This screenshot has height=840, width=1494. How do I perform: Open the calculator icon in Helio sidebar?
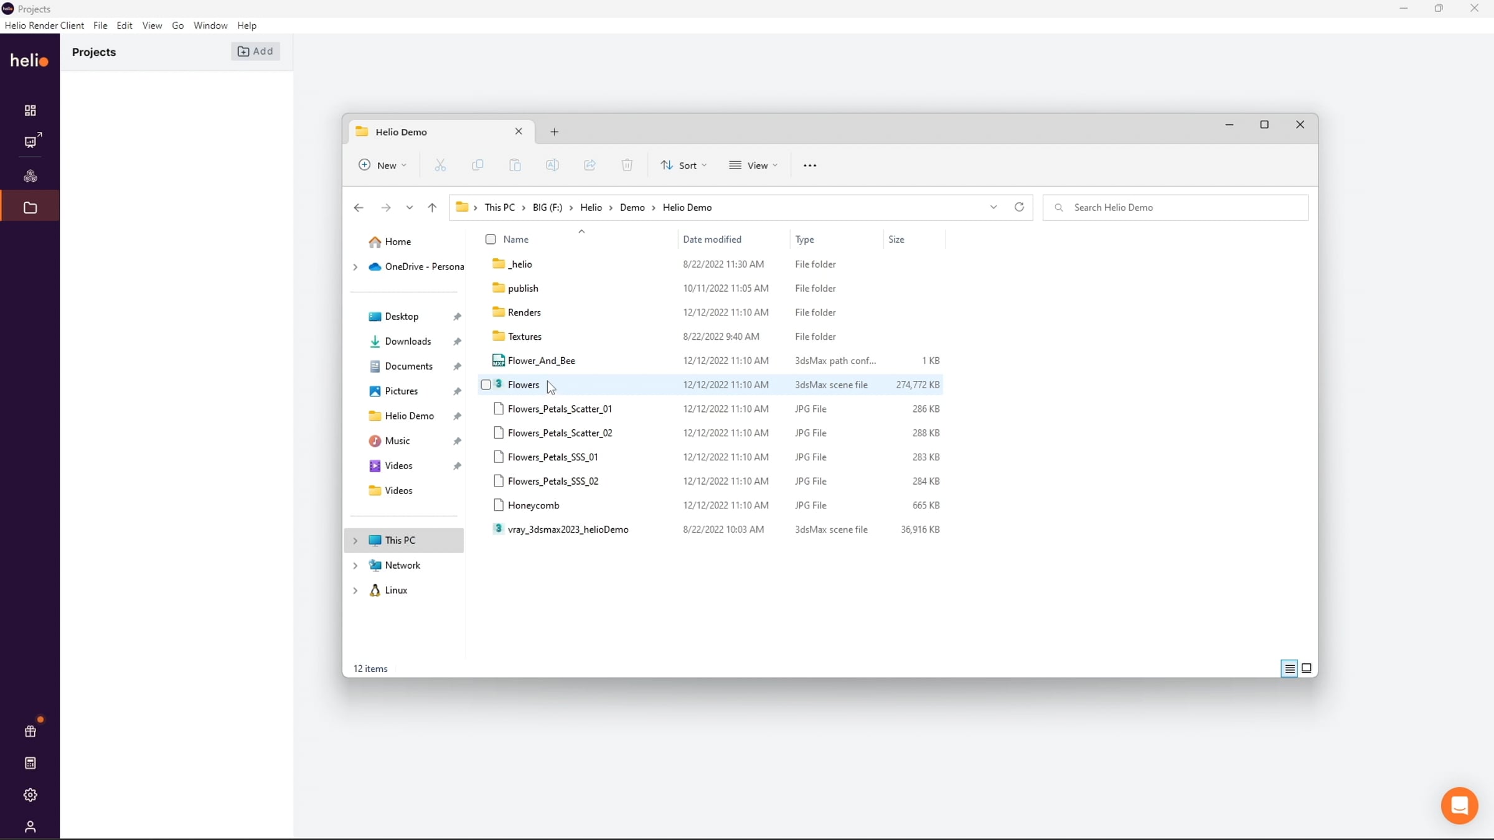(x=30, y=763)
